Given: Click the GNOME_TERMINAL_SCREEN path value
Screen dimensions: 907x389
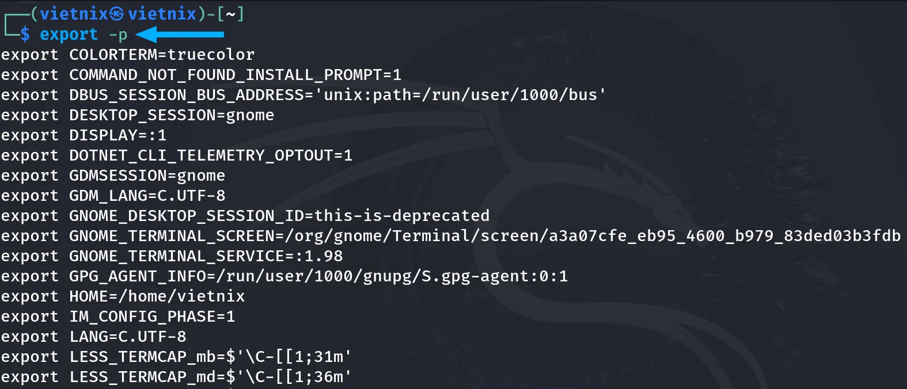Looking at the screenshot, I should coord(593,236).
